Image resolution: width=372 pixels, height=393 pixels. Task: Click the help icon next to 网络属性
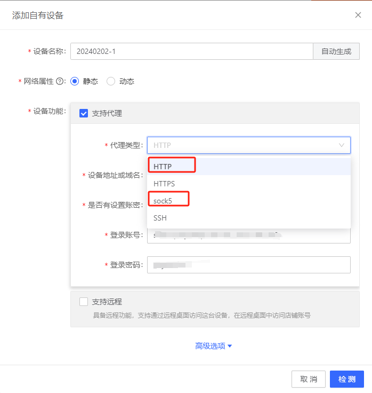pyautogui.click(x=60, y=81)
